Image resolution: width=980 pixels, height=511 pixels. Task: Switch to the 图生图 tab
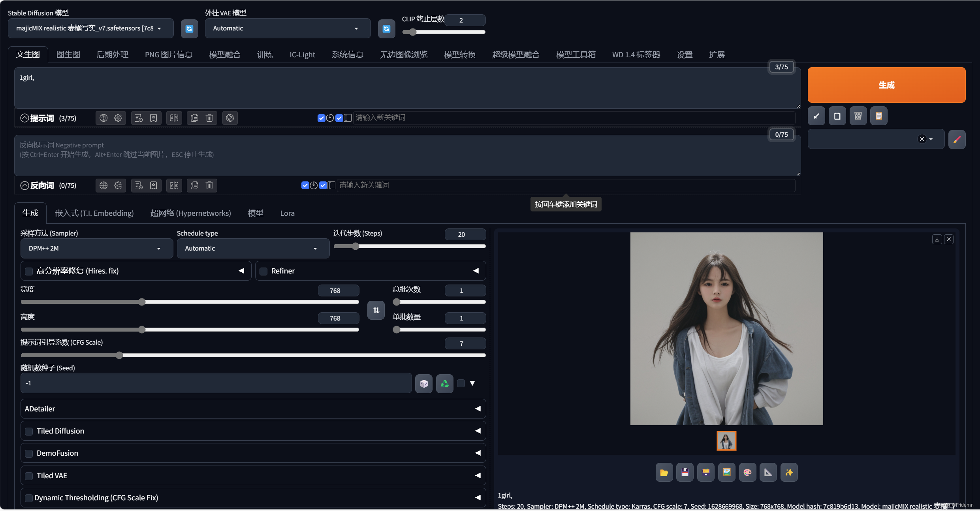pos(68,55)
